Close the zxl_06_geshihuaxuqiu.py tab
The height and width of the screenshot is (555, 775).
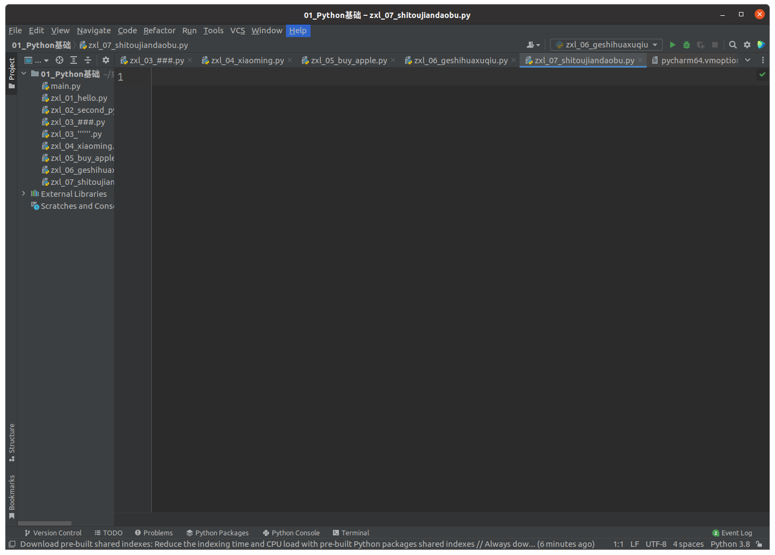click(x=514, y=60)
